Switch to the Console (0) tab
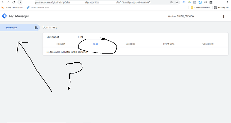 coord(208,44)
